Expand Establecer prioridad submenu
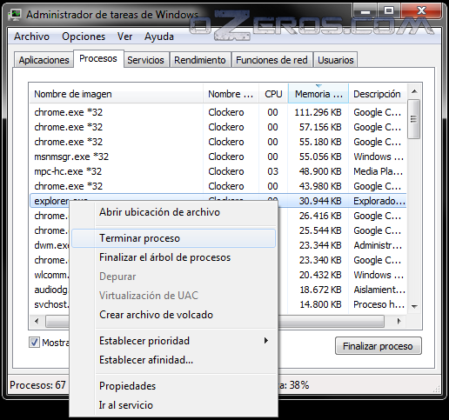This screenshot has width=449, height=420. pos(173,341)
